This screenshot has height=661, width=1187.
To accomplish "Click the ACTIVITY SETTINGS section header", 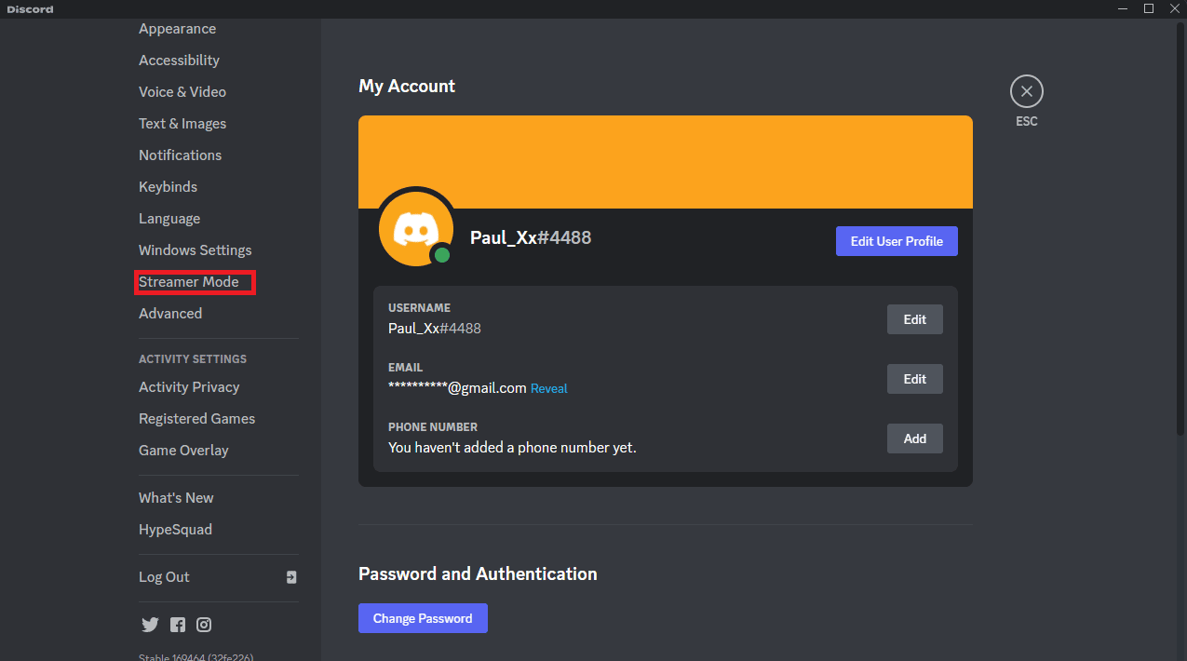I will 193,359.
